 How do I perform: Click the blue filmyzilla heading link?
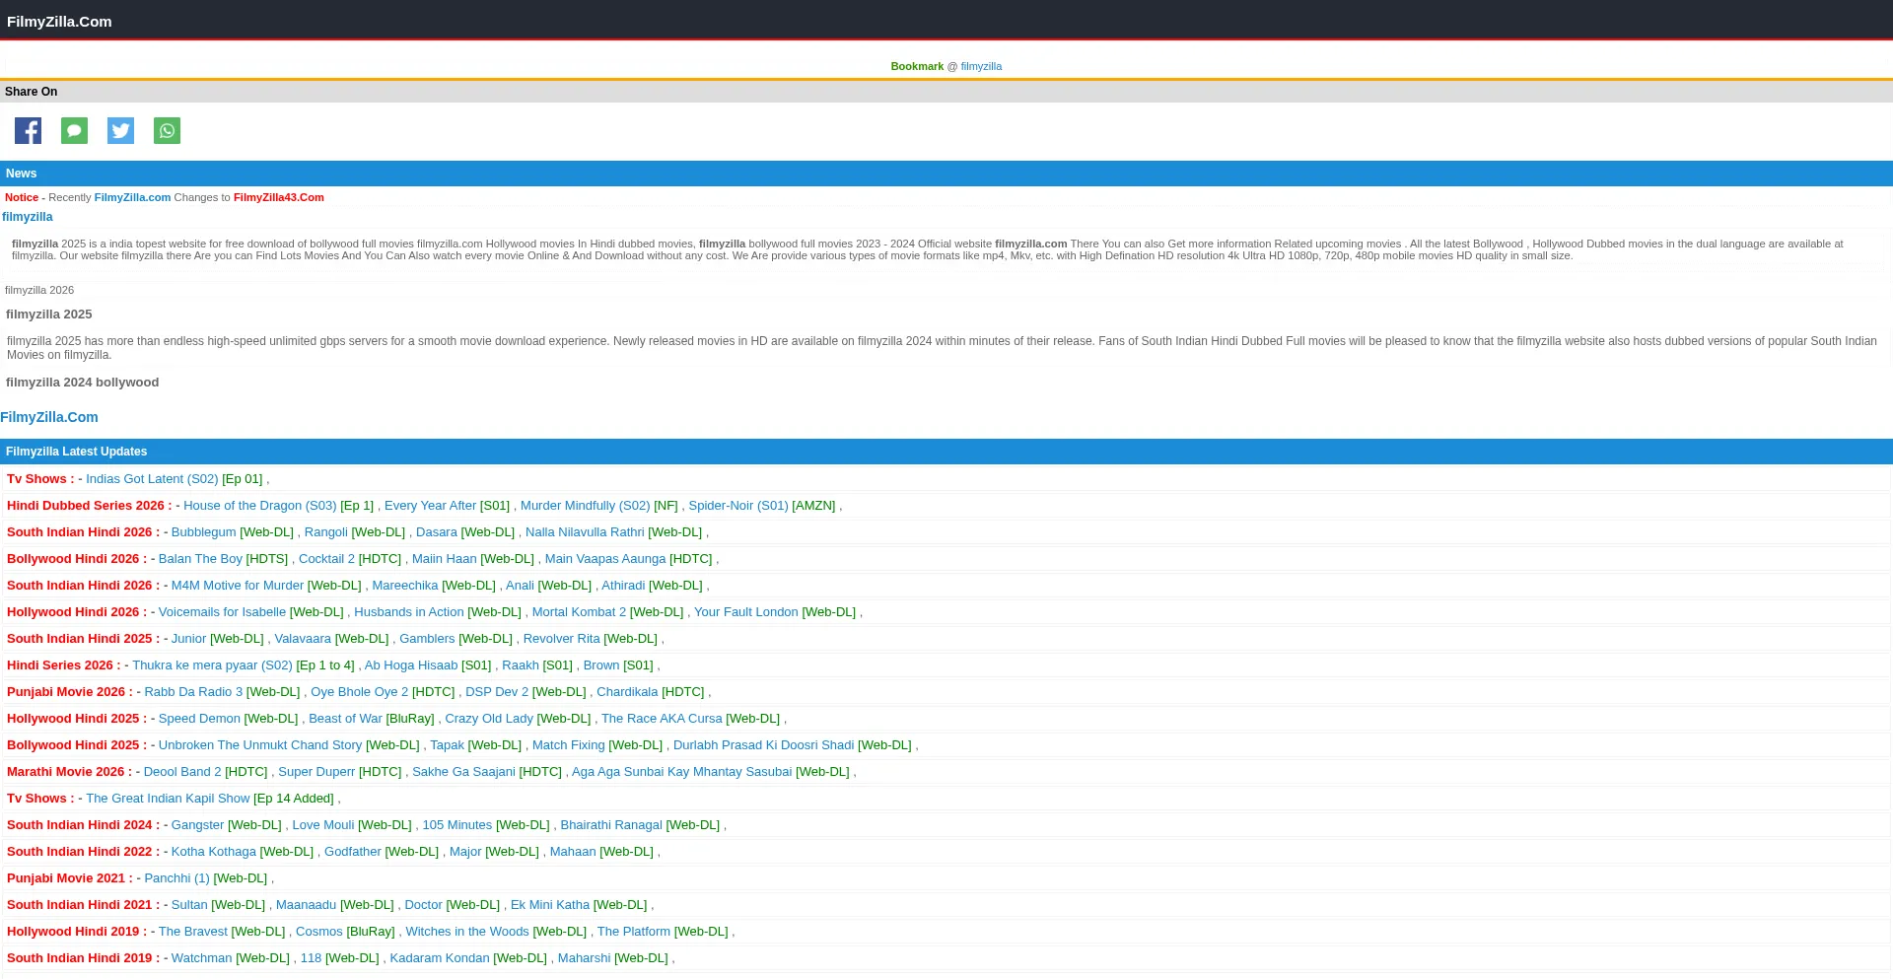28,217
